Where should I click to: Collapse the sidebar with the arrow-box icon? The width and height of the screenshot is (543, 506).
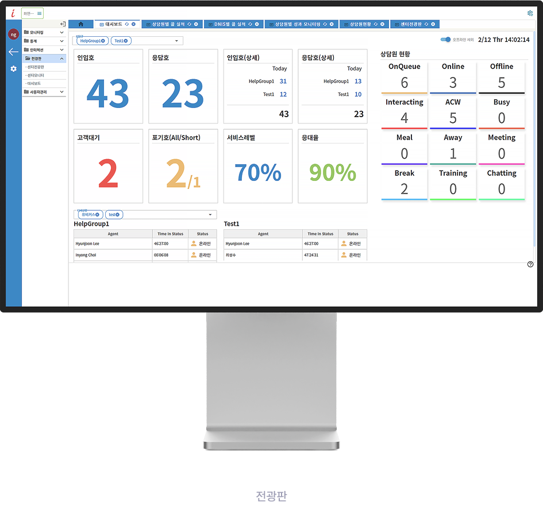[x=63, y=24]
